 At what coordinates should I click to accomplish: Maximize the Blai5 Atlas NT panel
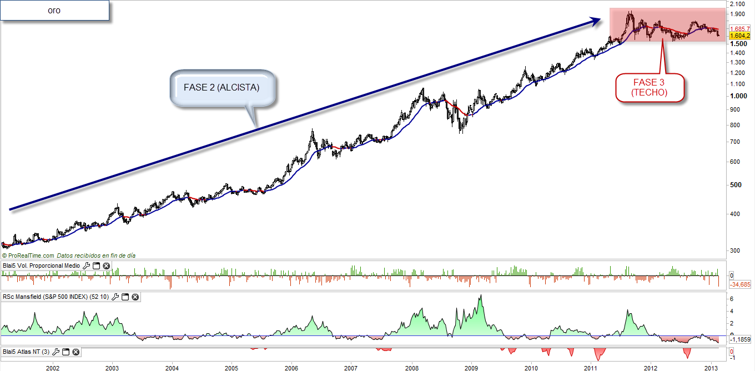tap(66, 352)
